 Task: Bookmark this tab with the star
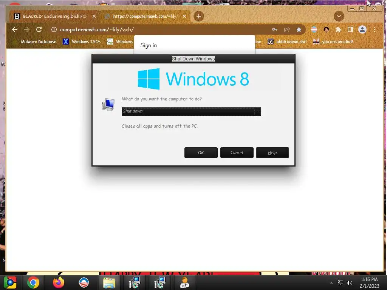[x=299, y=29]
